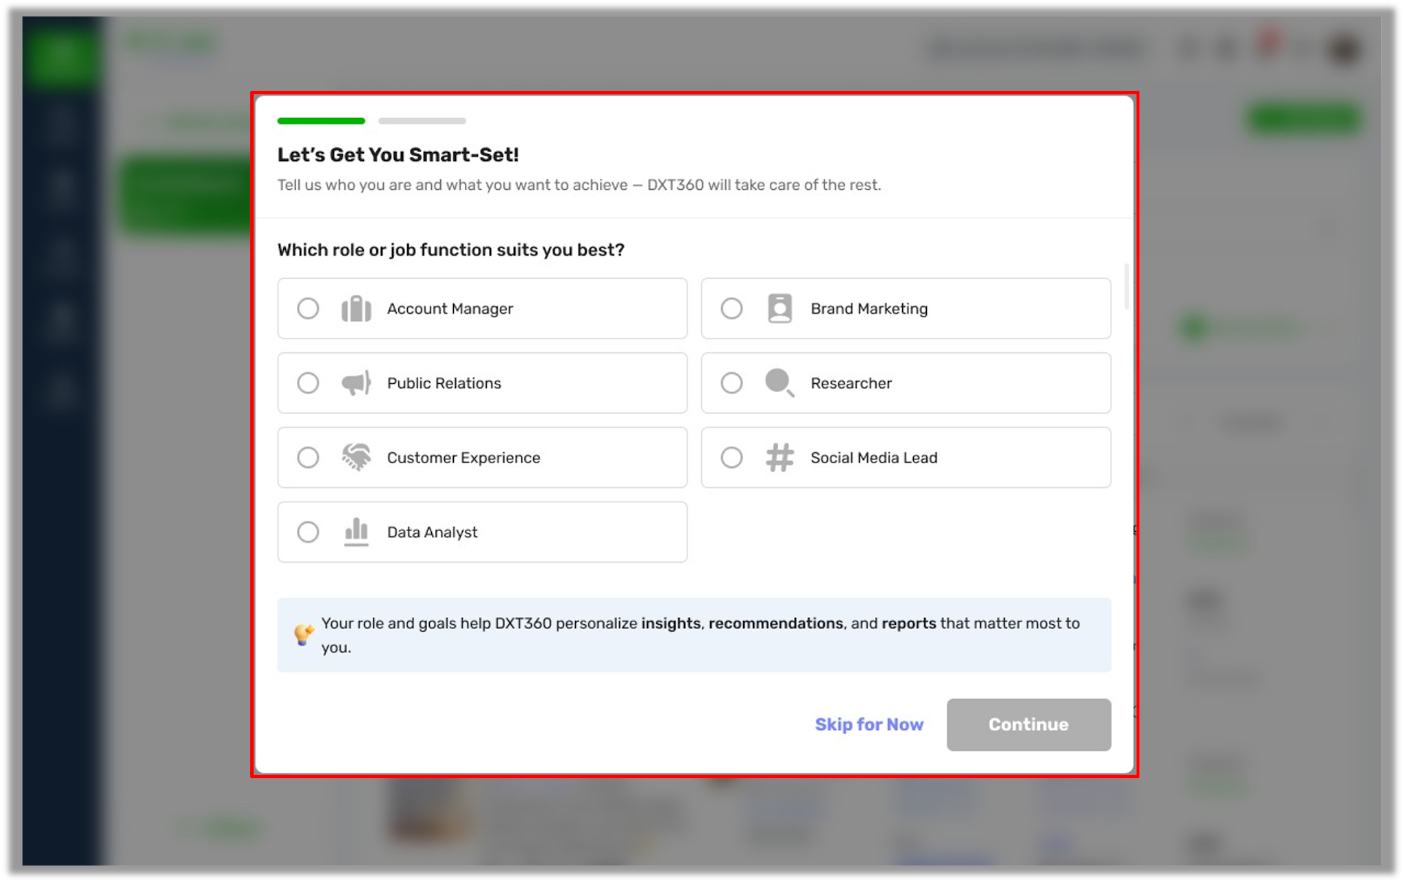Select the Customer Experience radio button
Image resolution: width=1404 pixels, height=882 pixels.
click(x=308, y=457)
